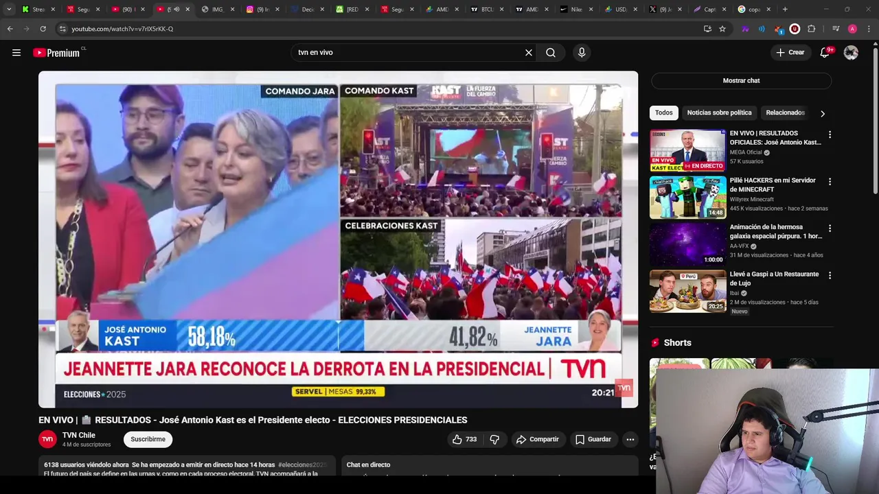Click the Compartir button
The width and height of the screenshot is (879, 494).
[537, 439]
